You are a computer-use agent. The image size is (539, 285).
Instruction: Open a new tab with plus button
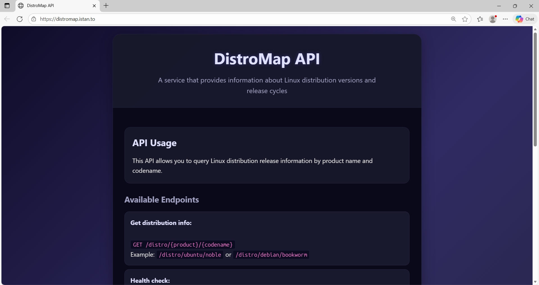point(106,6)
